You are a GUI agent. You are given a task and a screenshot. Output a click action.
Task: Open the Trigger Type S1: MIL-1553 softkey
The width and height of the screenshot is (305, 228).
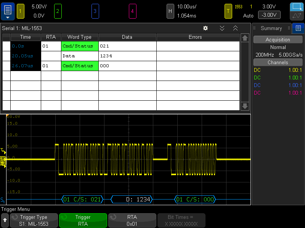[34, 220]
